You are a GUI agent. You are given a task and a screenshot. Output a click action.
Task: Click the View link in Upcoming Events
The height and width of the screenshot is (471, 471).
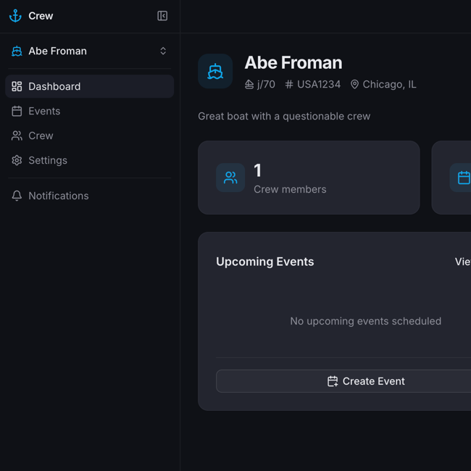click(x=462, y=262)
